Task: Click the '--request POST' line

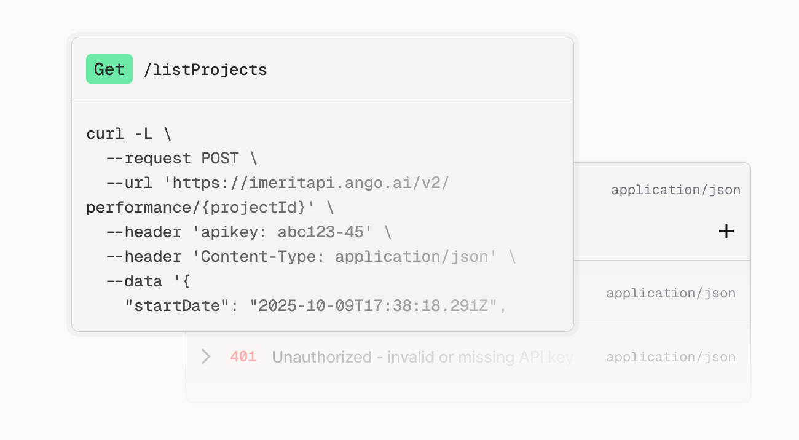Action: point(181,159)
